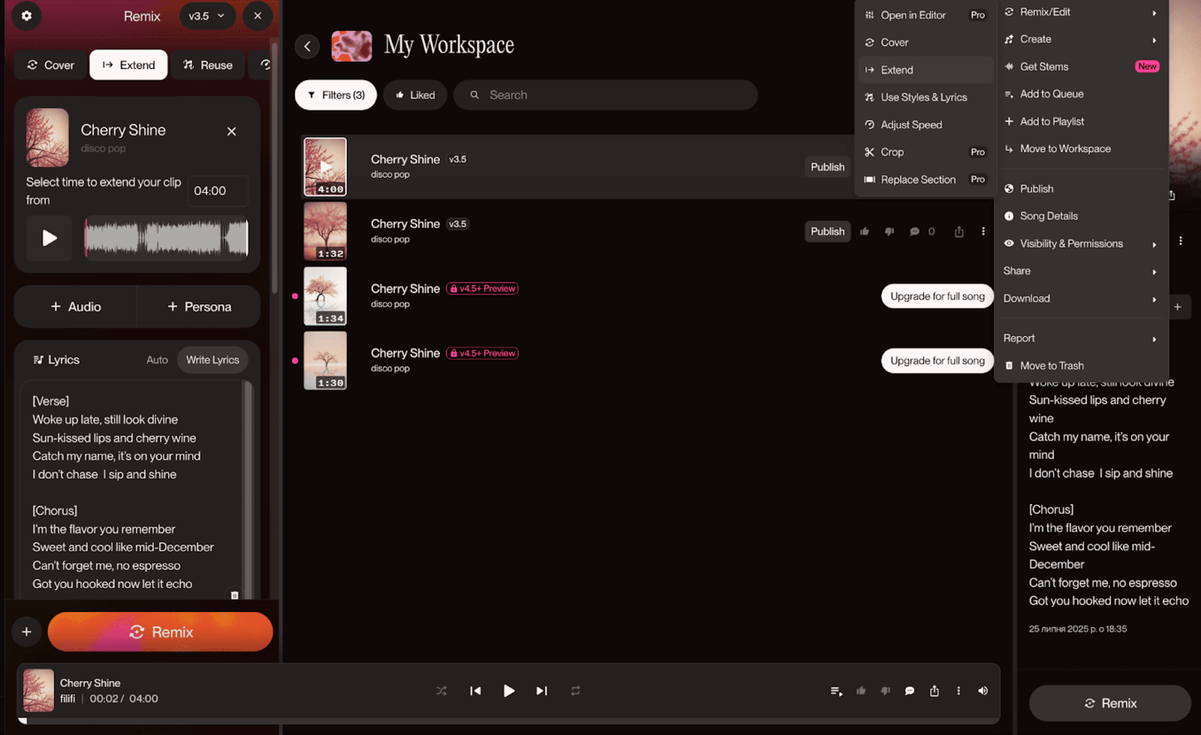Switch to the Cover tab

tap(51, 65)
